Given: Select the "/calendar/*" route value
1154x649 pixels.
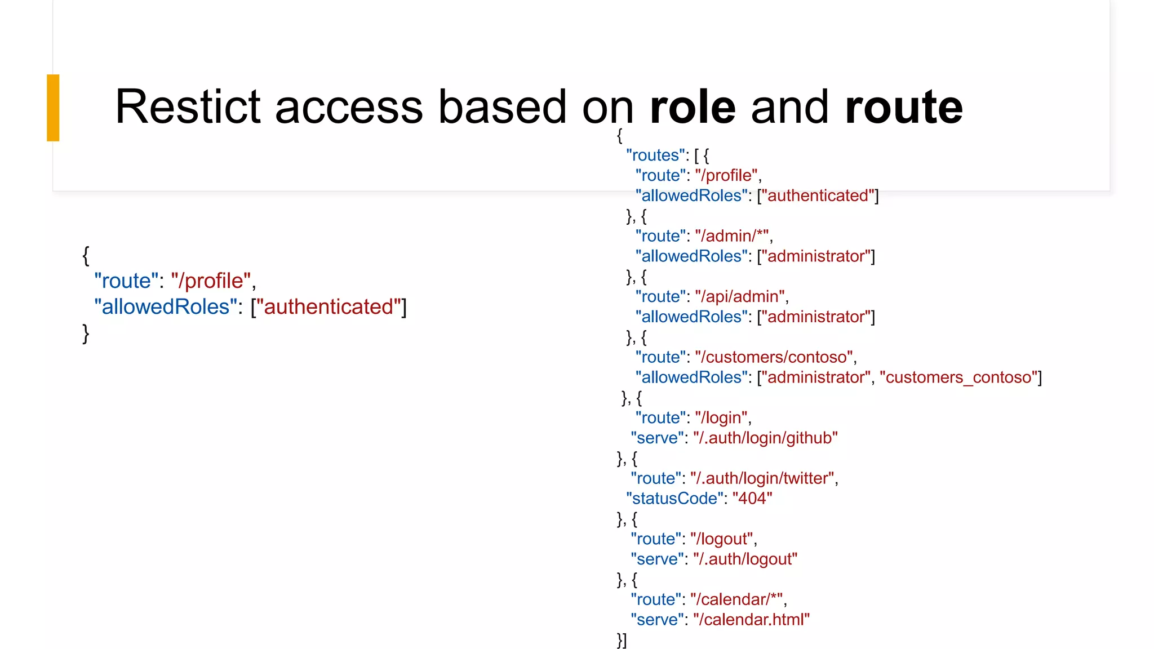Looking at the screenshot, I should tap(736, 600).
